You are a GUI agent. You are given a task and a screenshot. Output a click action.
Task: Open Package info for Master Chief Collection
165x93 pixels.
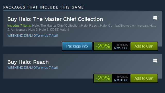[77, 46]
